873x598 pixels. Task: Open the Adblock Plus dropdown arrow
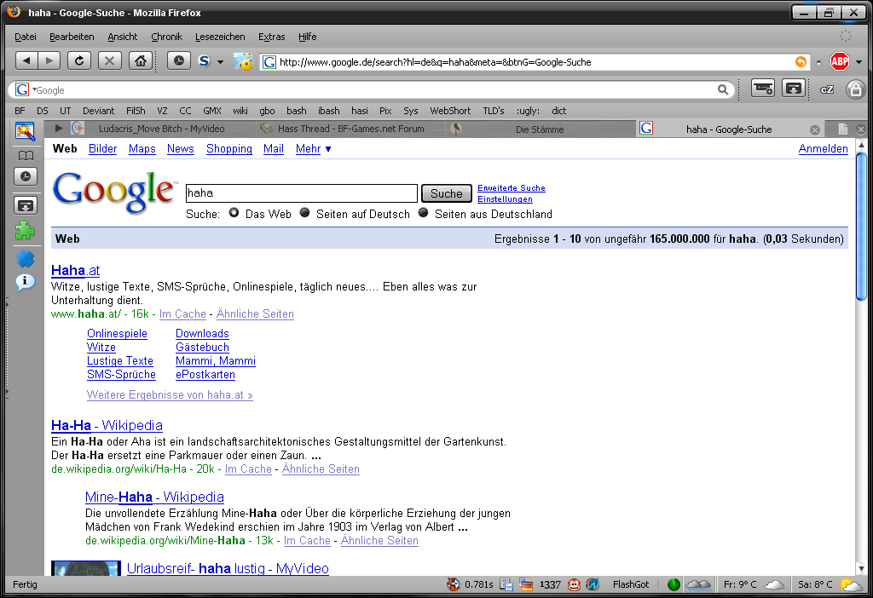859,61
